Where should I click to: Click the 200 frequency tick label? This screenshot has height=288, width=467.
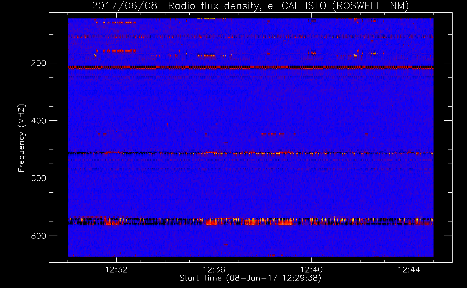39,63
